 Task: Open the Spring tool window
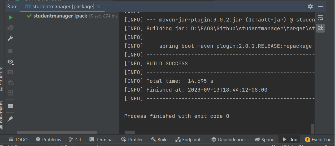click(x=265, y=140)
